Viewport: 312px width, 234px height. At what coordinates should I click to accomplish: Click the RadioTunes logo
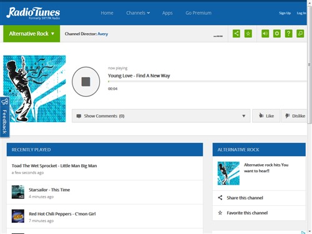point(33,13)
